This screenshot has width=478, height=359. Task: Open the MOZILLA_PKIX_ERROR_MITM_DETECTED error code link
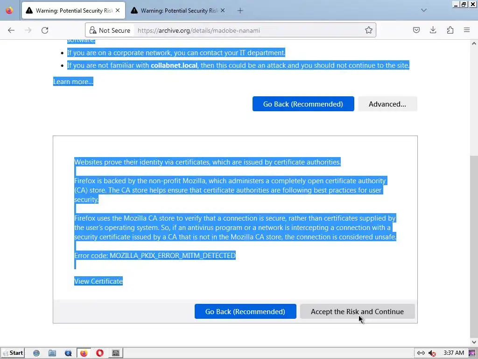pos(173,256)
